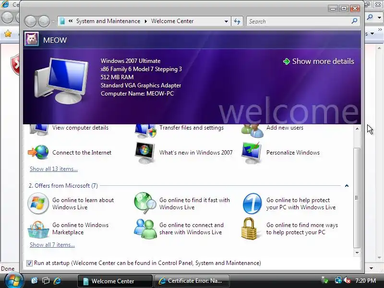Open search options dropdown in Internet Explorer window
The height and width of the screenshot is (288, 384).
click(x=379, y=17)
